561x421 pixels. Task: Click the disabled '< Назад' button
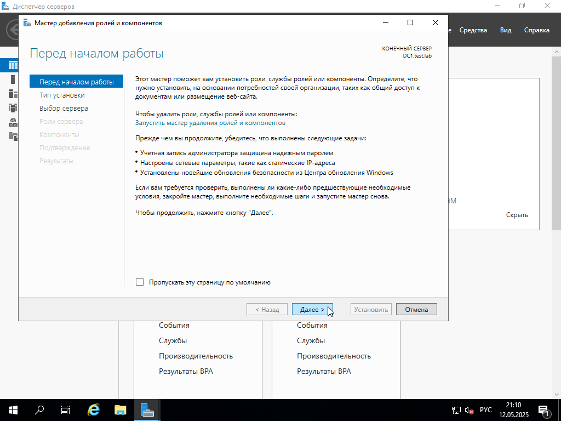[267, 309]
